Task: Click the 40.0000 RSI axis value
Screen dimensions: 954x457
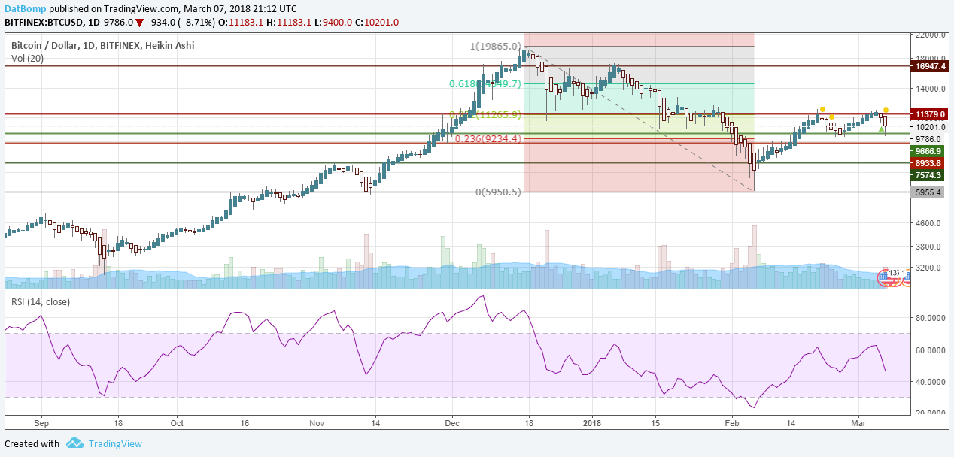Action: [x=930, y=382]
